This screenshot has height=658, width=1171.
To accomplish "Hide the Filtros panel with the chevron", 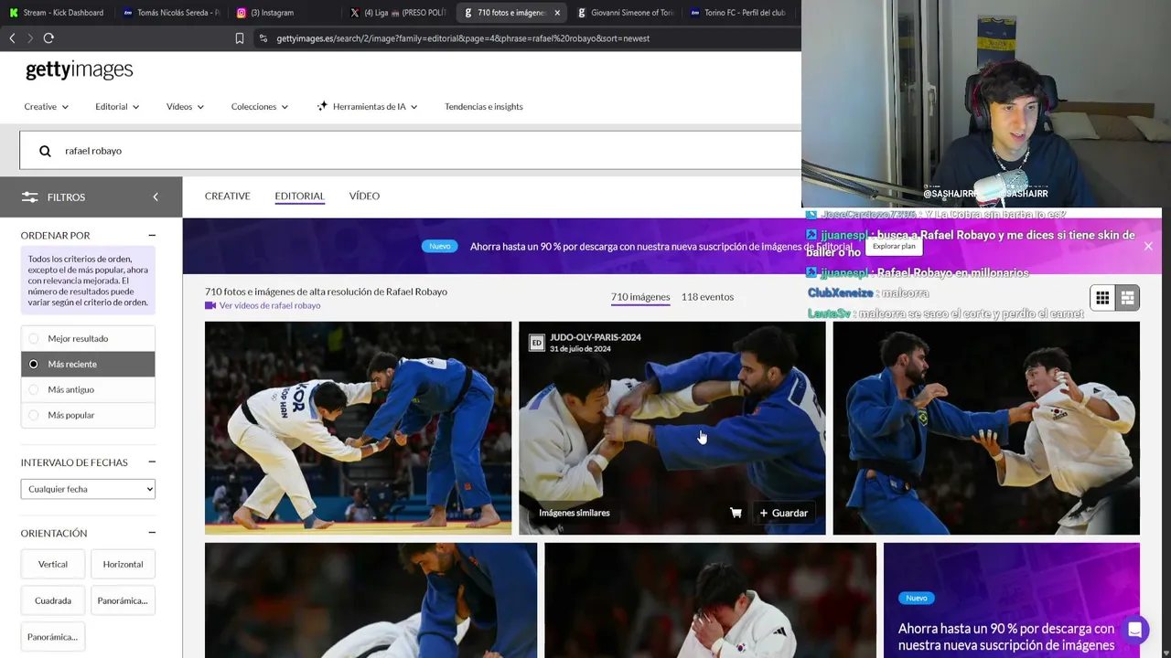I will [156, 197].
